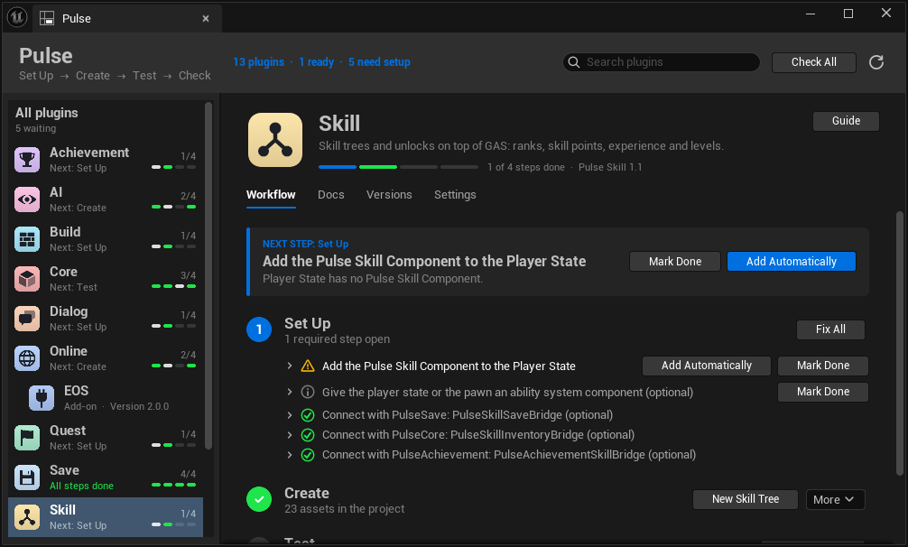
Task: Click the 'All steps done' label under Save
Action: tap(81, 487)
